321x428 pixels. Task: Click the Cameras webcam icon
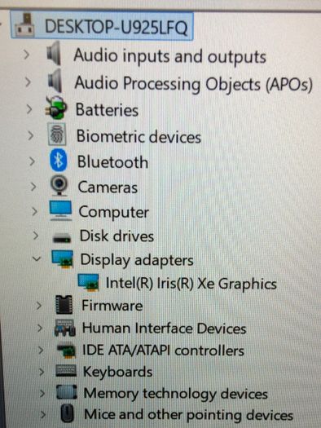[59, 186]
